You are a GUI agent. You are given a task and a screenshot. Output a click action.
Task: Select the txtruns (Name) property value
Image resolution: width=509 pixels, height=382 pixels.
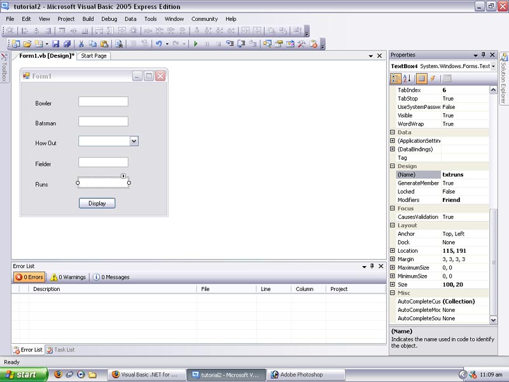tap(465, 174)
